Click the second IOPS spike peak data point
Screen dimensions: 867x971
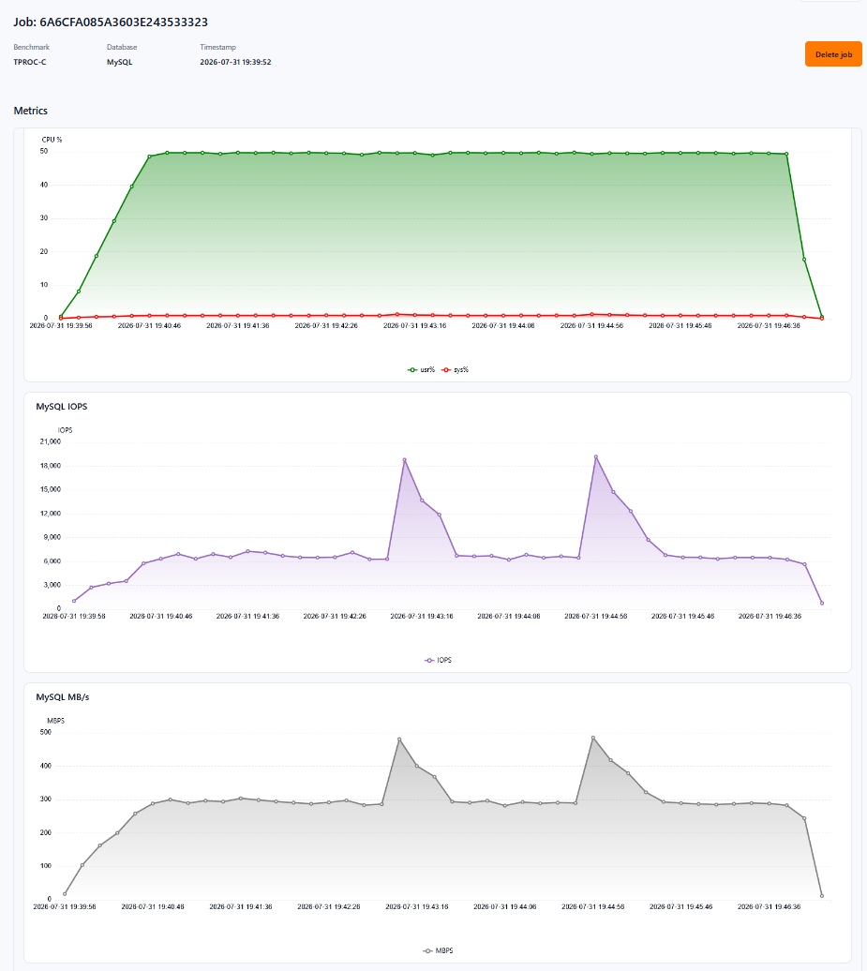click(596, 457)
